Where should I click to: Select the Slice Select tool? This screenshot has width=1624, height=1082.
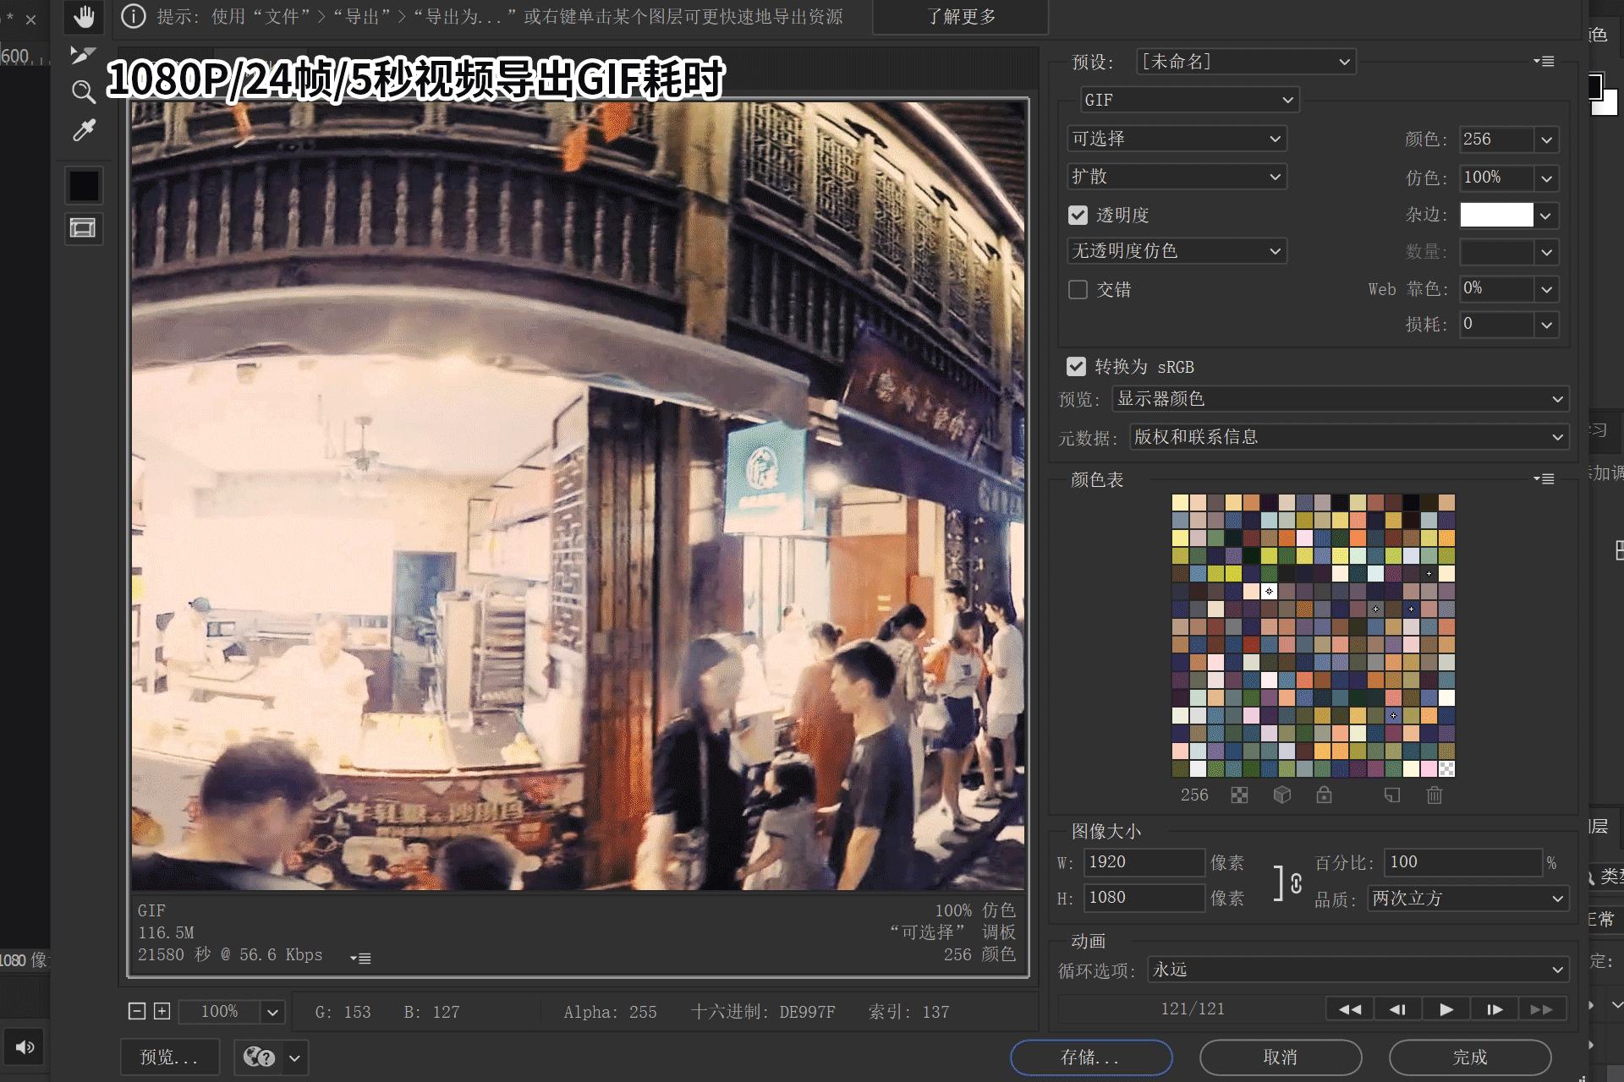[x=83, y=55]
